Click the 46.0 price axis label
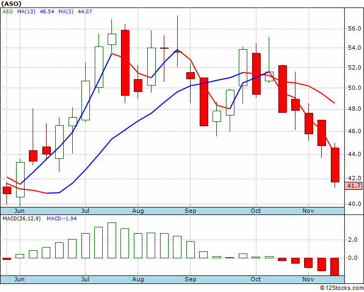Screen dimensions: 364x292 (x=354, y=131)
